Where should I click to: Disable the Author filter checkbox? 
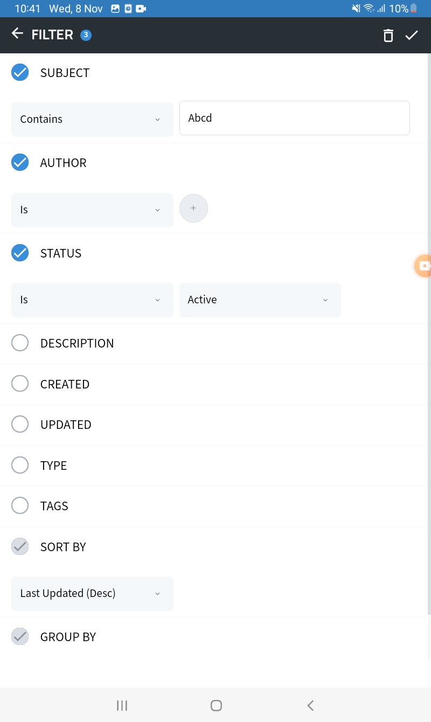coord(20,162)
